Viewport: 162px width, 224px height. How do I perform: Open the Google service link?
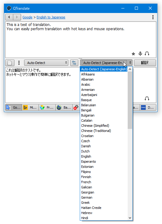27,17
